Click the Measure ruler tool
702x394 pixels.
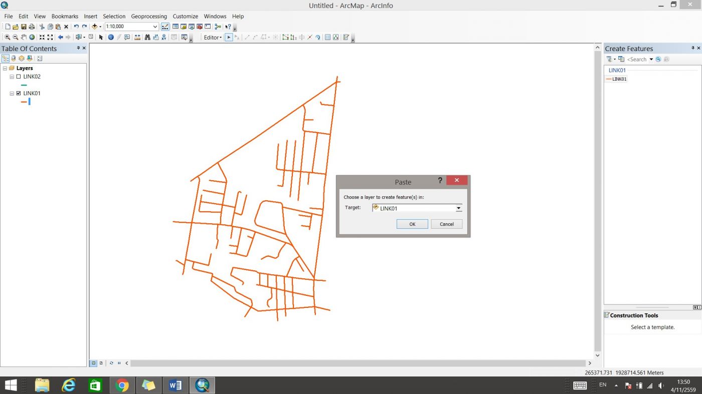coord(137,38)
